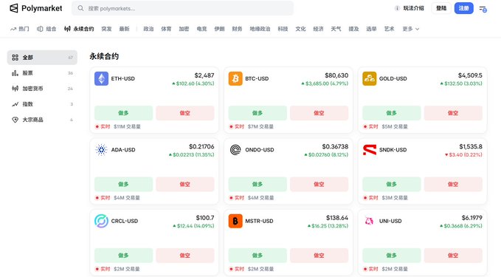Open the 经济 category tab
The image size is (501, 277).
click(318, 29)
